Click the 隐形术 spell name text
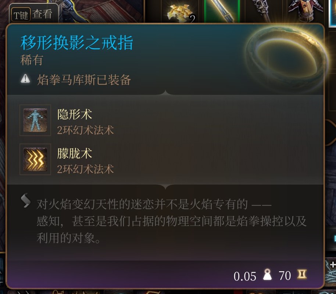This screenshot has height=294, width=336. pos(75,114)
